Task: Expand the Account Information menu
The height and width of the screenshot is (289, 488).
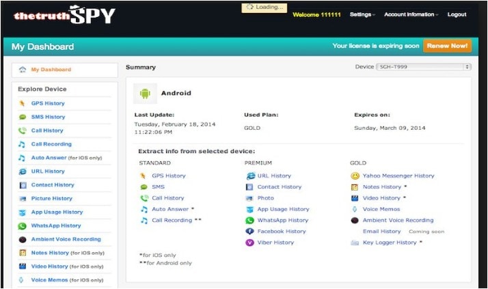Action: coord(411,14)
